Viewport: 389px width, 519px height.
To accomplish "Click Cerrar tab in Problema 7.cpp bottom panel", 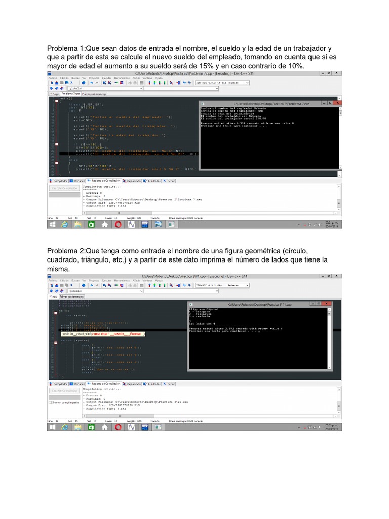I will pos(169,181).
